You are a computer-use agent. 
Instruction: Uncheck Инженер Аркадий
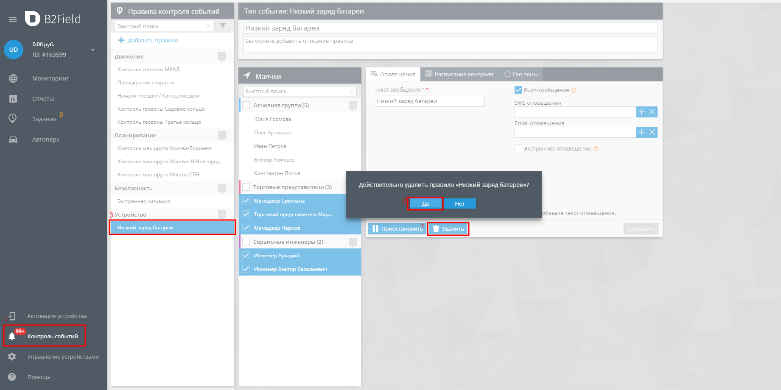click(x=246, y=255)
